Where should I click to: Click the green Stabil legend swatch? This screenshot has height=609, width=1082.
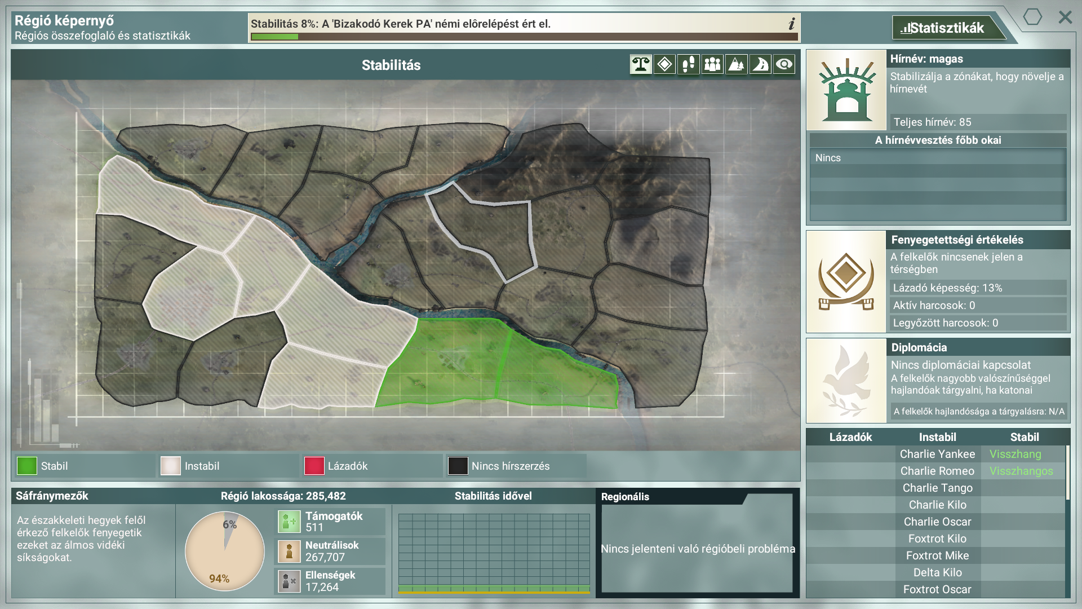click(x=26, y=466)
